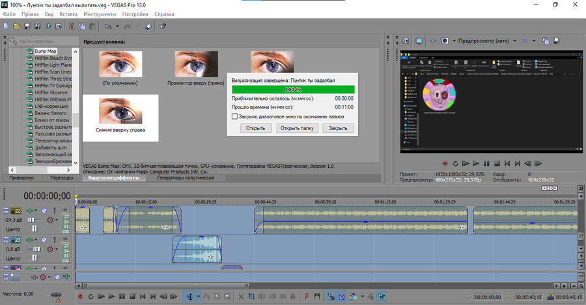Viewport: 586px width, 305px height.
Task: Toggle Loop Playback in timeline transport
Action: point(91,297)
